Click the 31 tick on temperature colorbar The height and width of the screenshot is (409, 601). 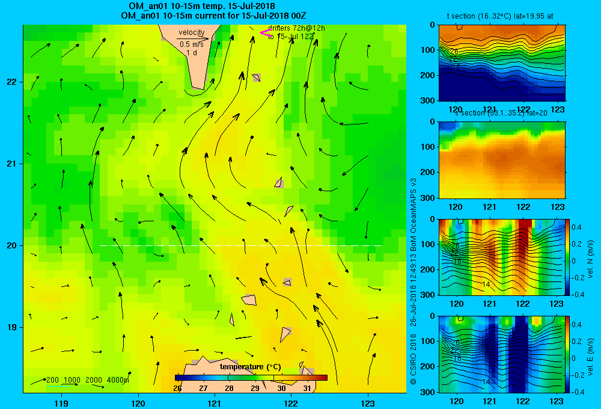point(307,389)
